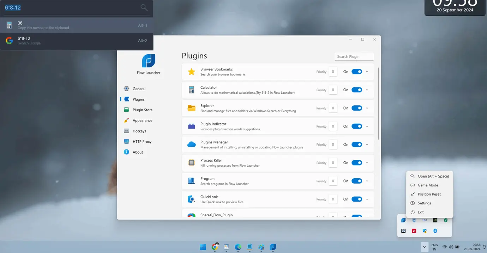Click the Calculator plugin icon in list
This screenshot has width=487, height=253.
(191, 90)
